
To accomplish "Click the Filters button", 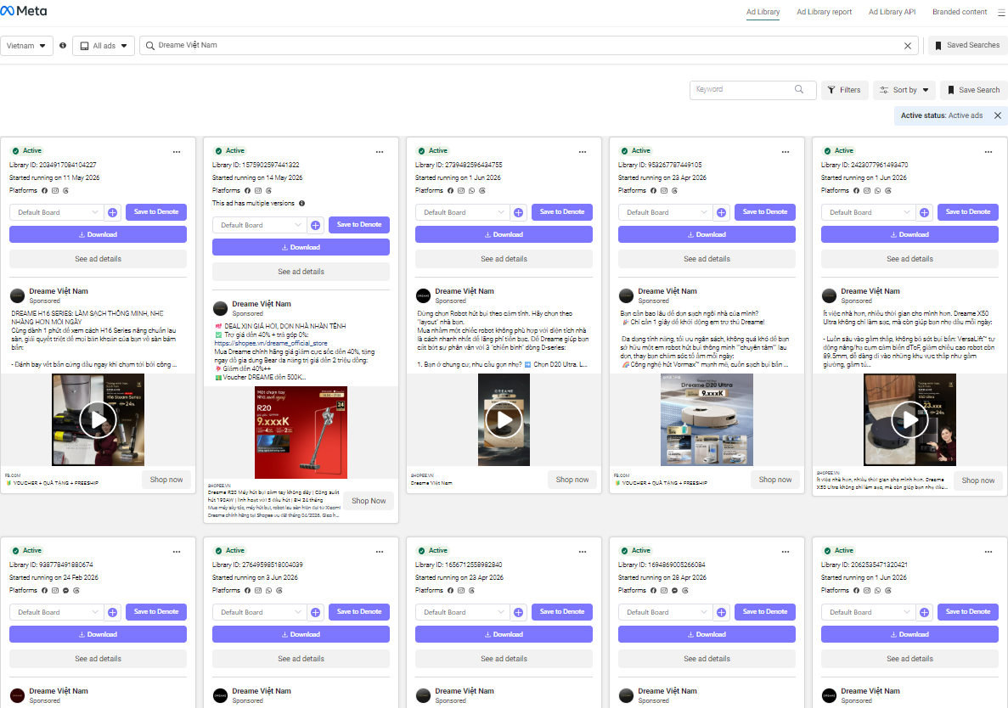I will [844, 90].
